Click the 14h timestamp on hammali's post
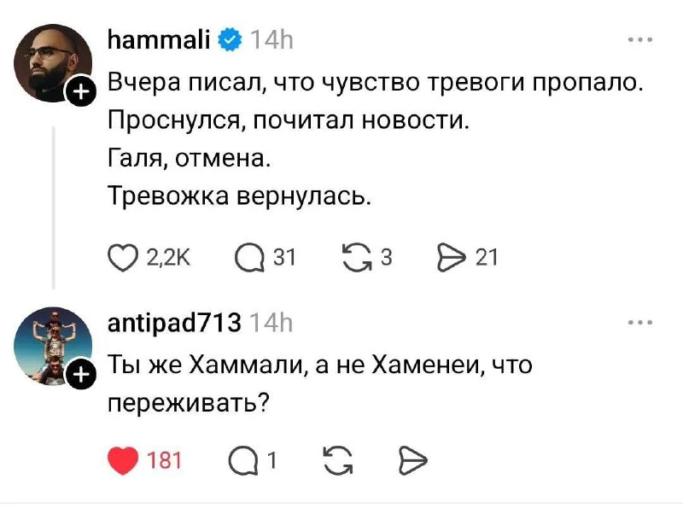 [x=271, y=39]
